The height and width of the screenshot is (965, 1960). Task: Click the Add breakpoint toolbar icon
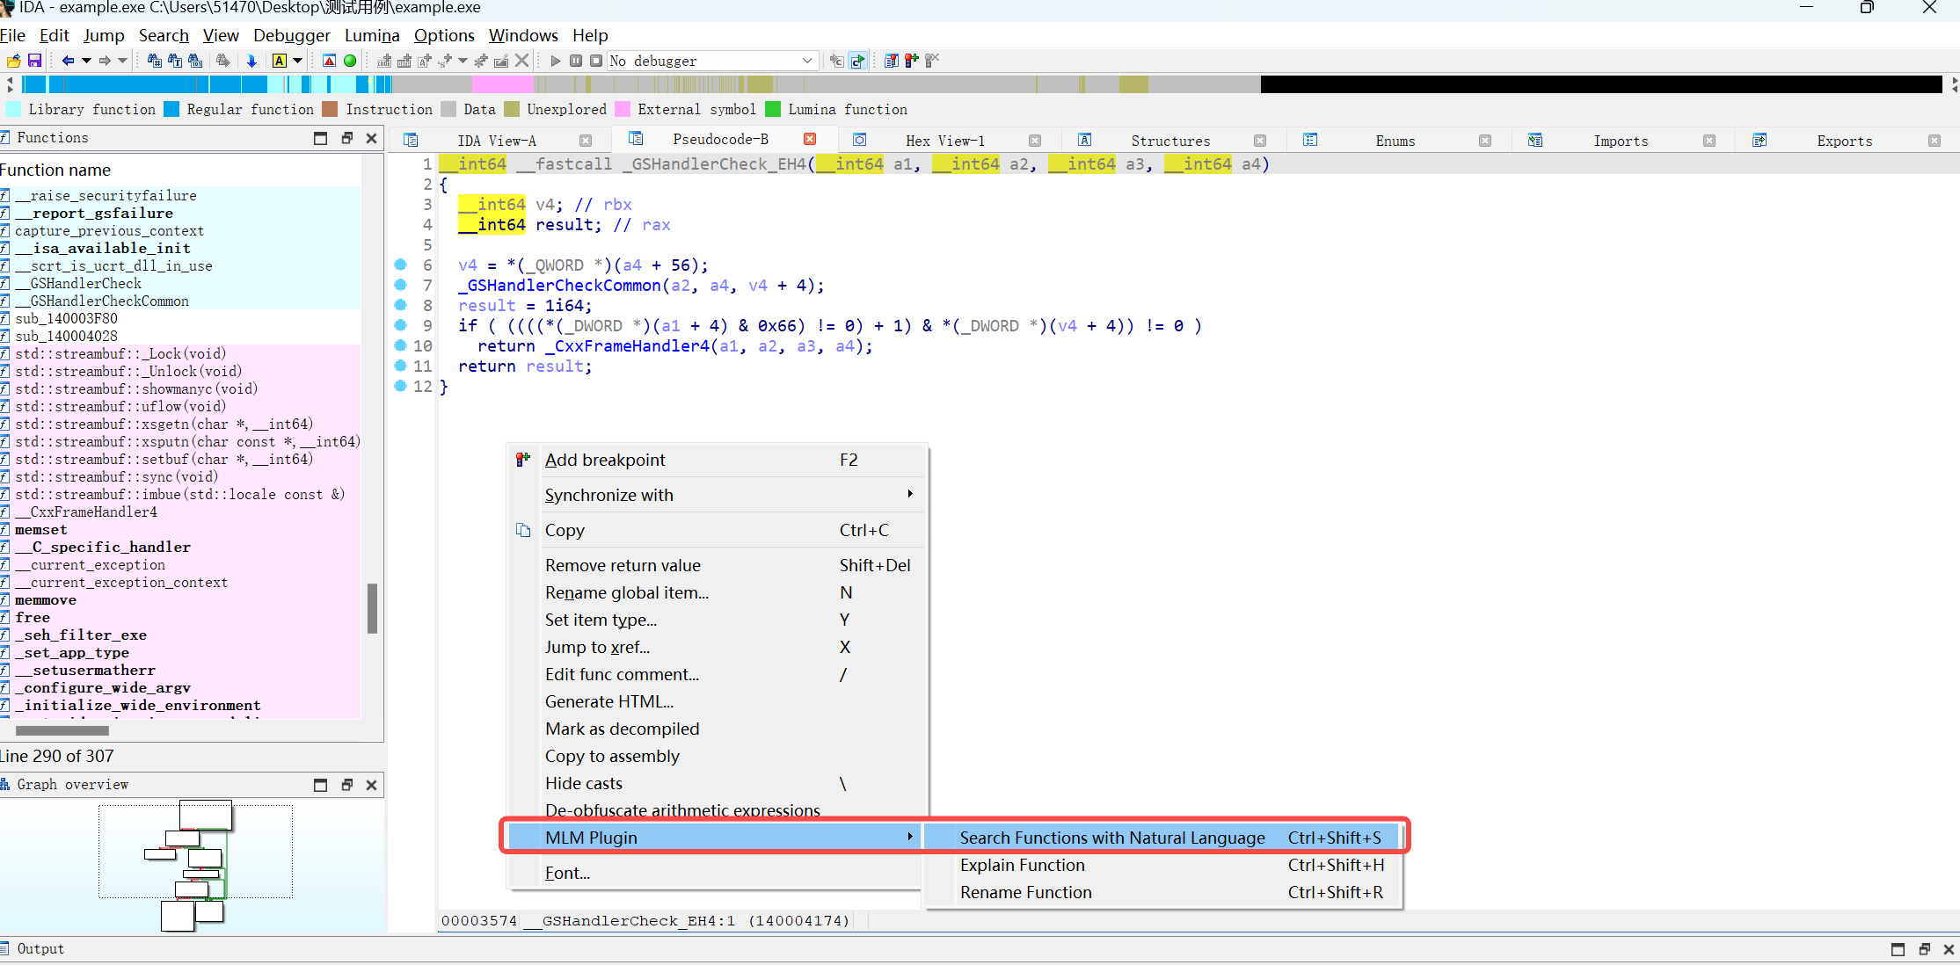point(912,61)
